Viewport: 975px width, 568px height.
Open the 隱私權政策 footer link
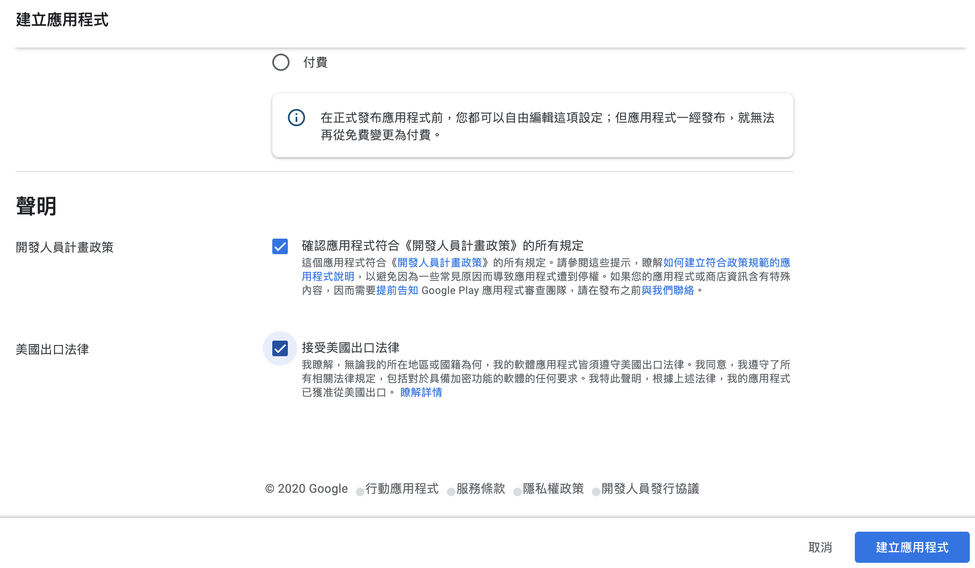[553, 489]
